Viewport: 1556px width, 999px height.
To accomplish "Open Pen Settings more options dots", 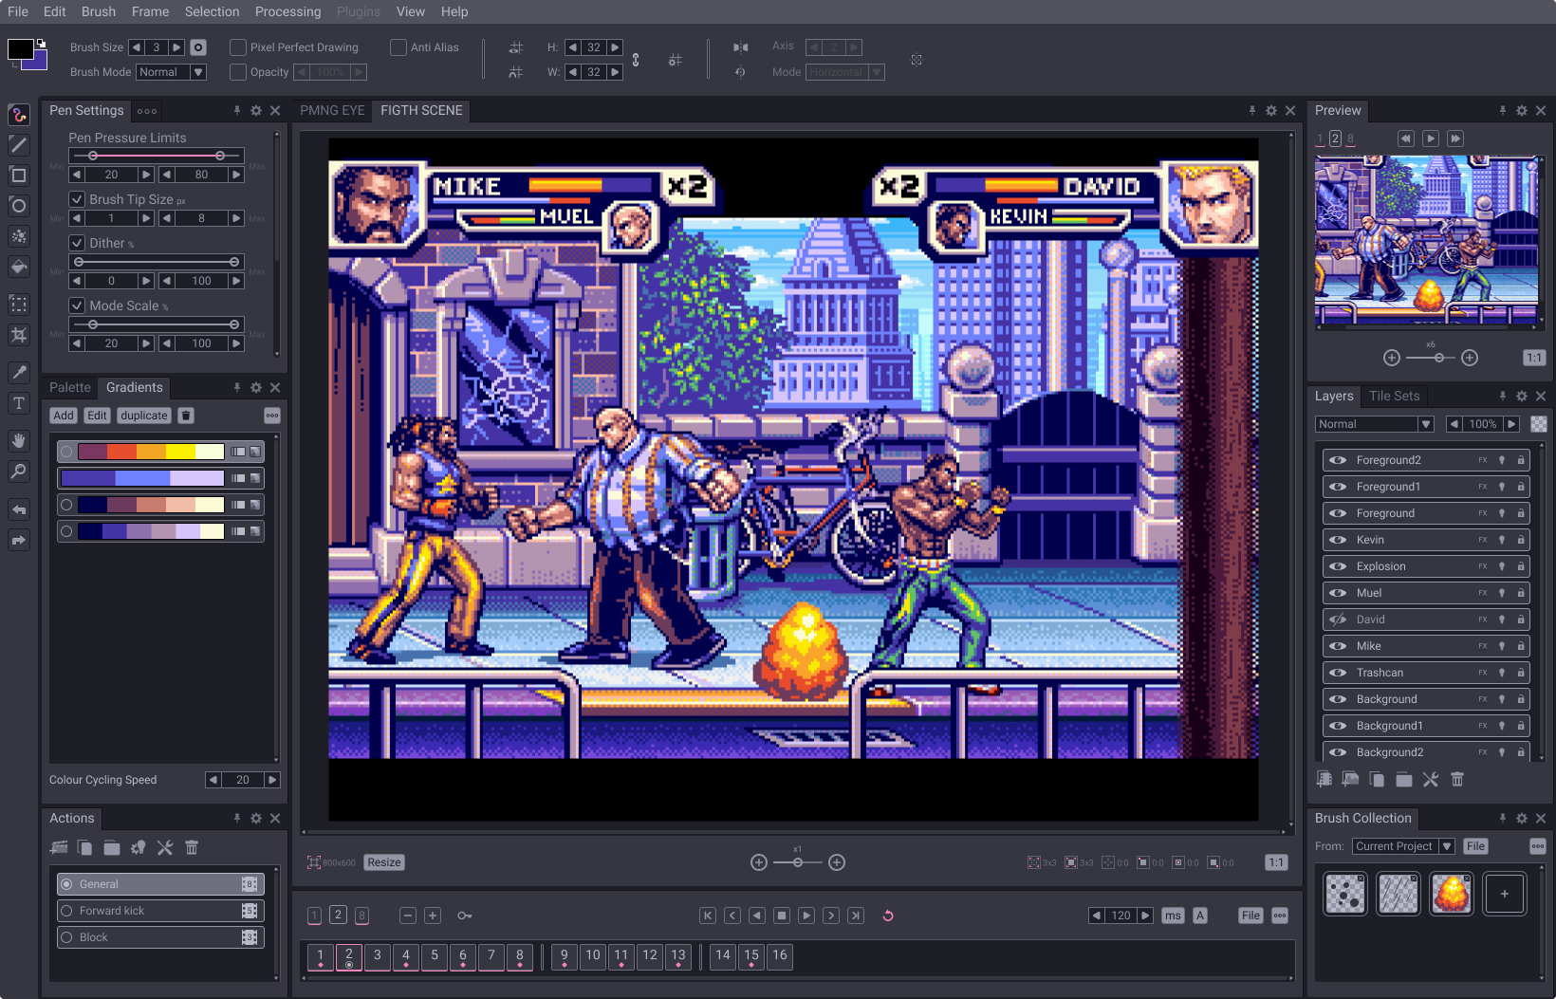I will click(x=147, y=111).
